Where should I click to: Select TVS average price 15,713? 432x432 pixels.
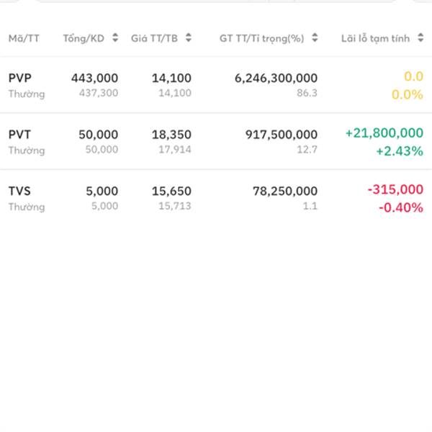(x=174, y=207)
